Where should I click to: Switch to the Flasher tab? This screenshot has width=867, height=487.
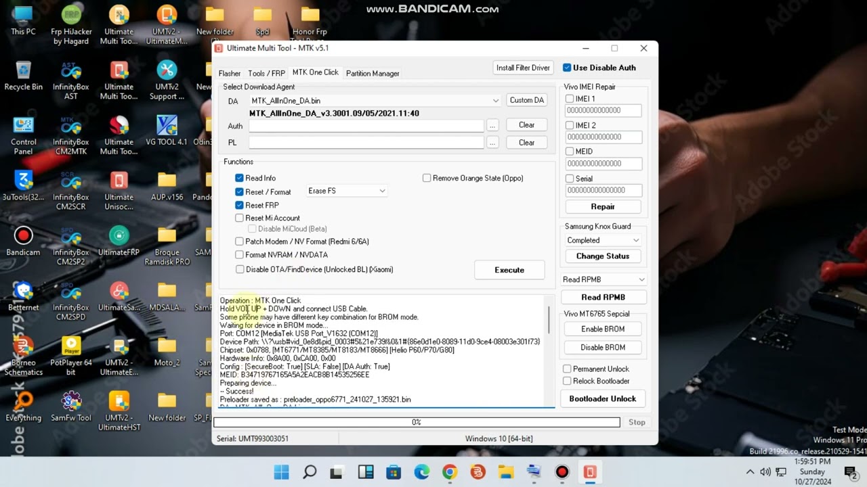[x=229, y=73]
